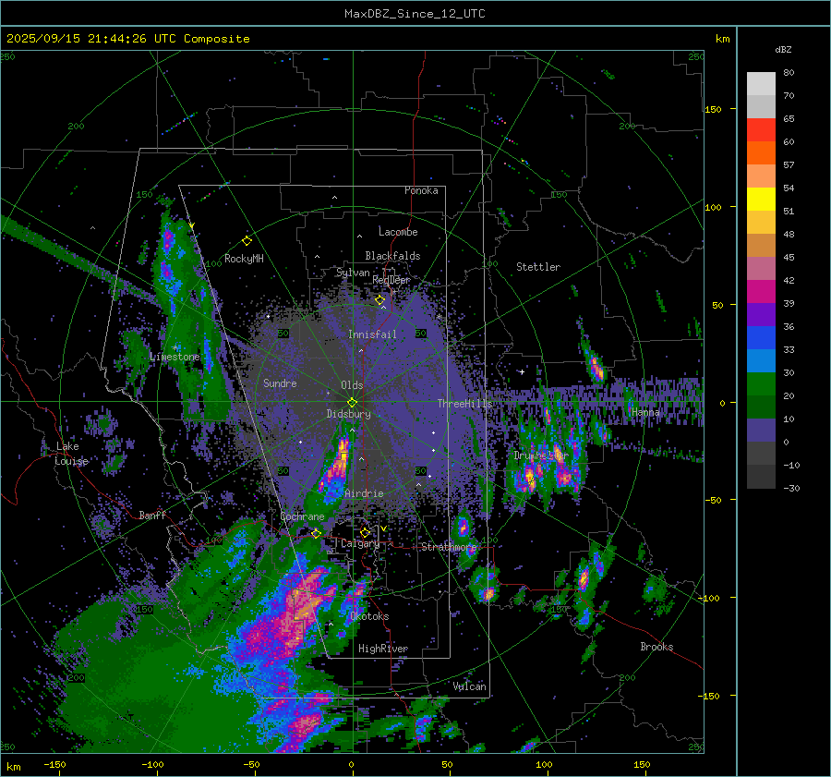This screenshot has height=777, width=831.
Task: Pick the 10–0 dBZ slate-purple legend swatch
Action: pyautogui.click(x=761, y=431)
